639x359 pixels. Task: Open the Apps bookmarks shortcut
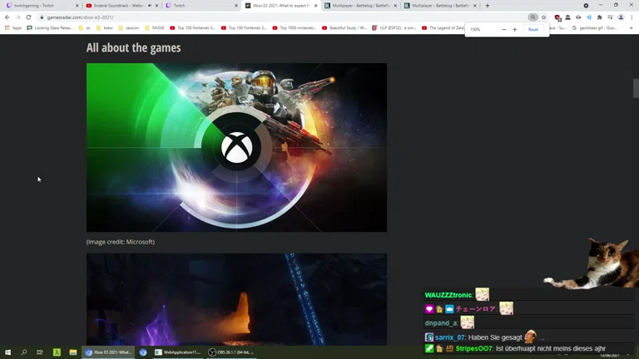pyautogui.click(x=13, y=27)
